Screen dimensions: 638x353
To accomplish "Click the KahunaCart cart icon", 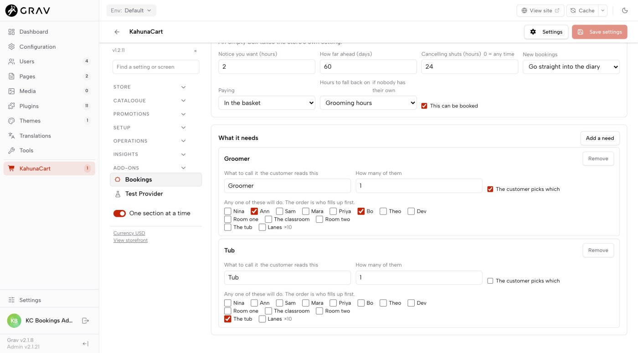I will point(12,169).
